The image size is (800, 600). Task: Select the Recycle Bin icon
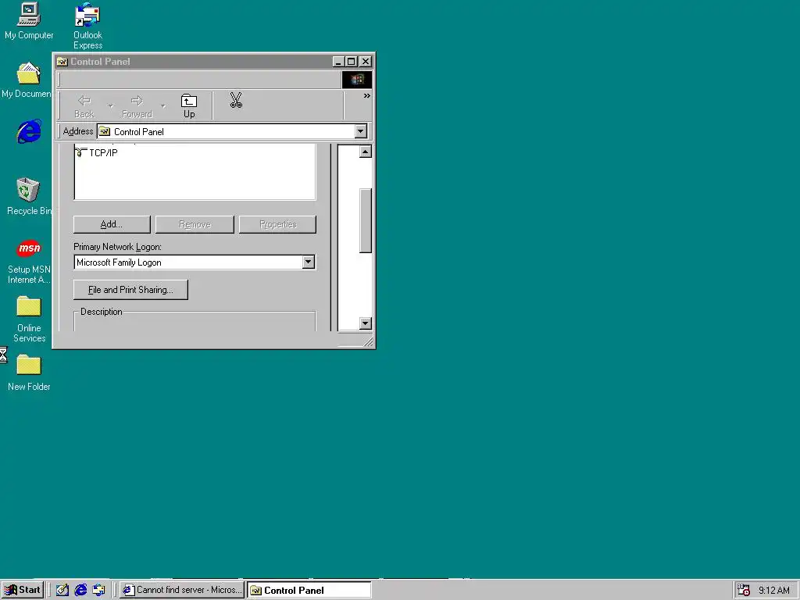click(28, 196)
